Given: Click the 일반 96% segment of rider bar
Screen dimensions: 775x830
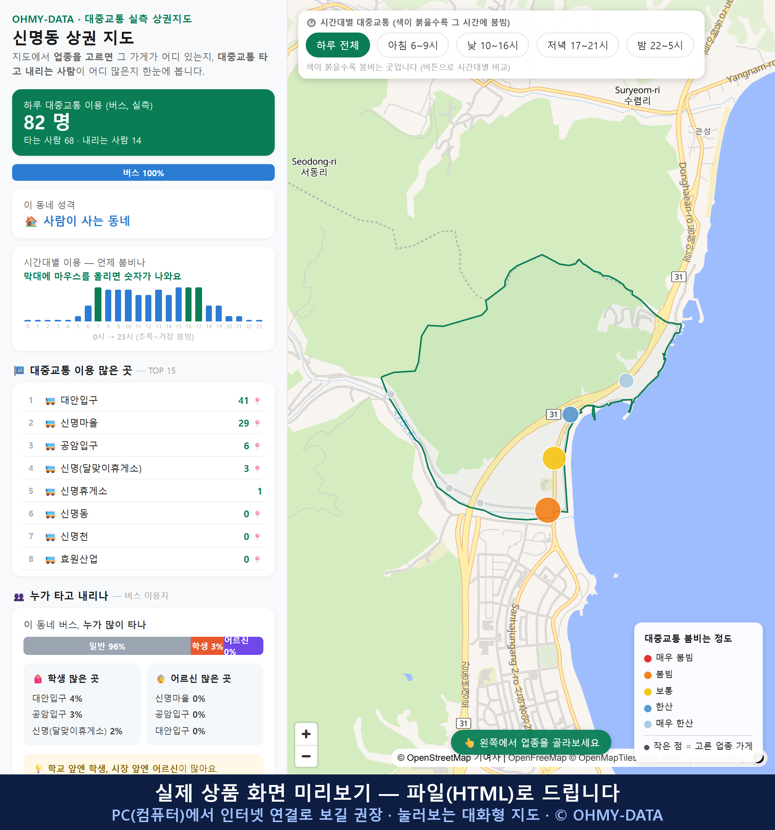Looking at the screenshot, I should pyautogui.click(x=107, y=646).
